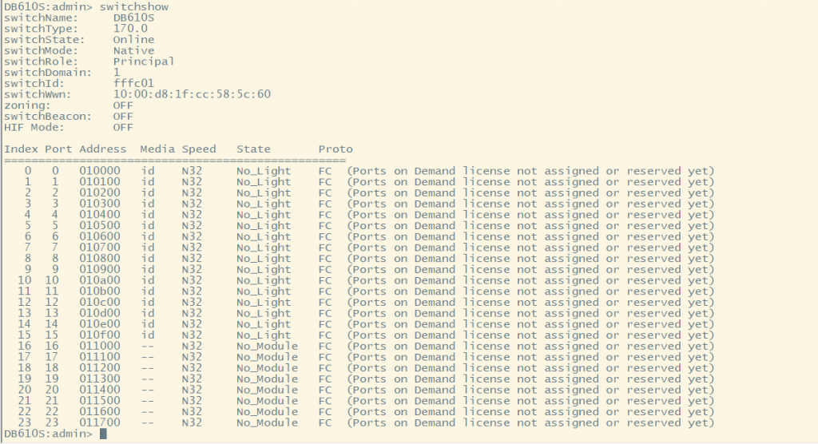Image resolution: width=818 pixels, height=444 pixels.
Task: Click the switchWwn value 10:00:d8:1f:cc:58:5c:60
Action: [x=192, y=94]
